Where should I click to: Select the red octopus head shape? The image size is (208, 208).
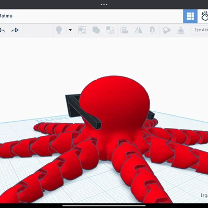click(x=114, y=102)
